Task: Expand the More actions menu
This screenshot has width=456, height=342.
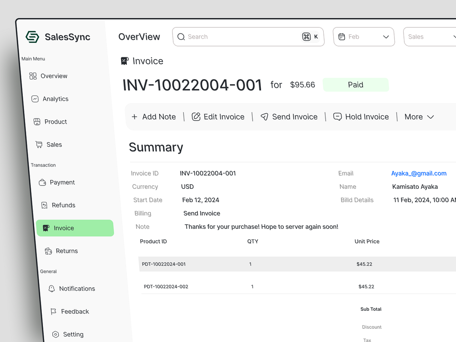Action: pyautogui.click(x=419, y=117)
